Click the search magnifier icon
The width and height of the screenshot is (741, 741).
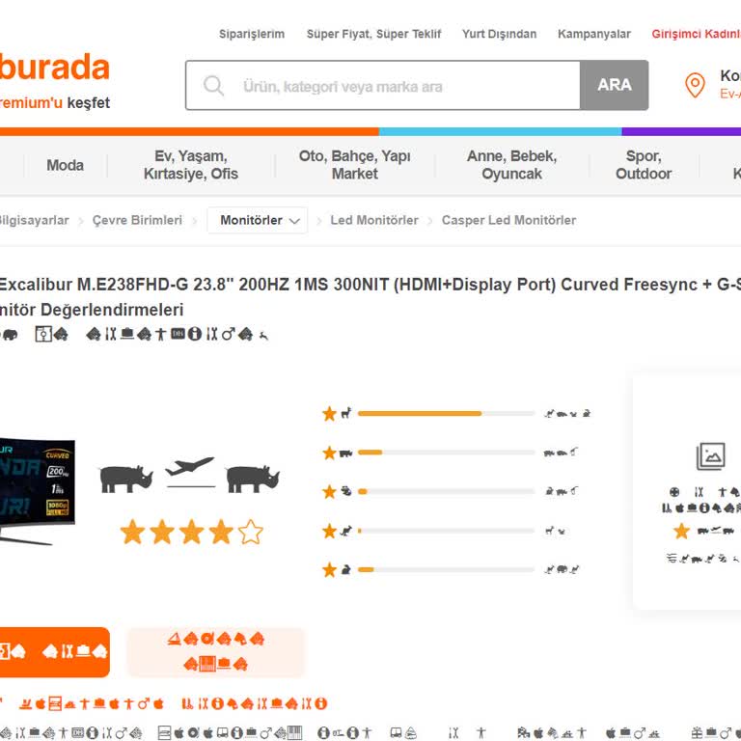pos(213,86)
